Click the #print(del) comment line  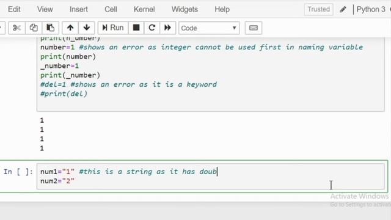coord(64,94)
